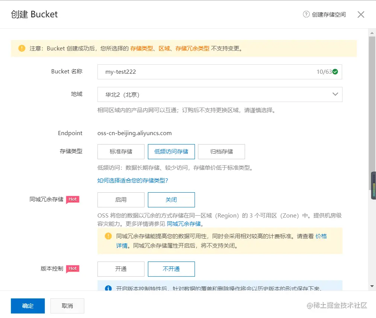Select 低频访问存储 storage type
The width and height of the screenshot is (376, 318).
pyautogui.click(x=171, y=152)
